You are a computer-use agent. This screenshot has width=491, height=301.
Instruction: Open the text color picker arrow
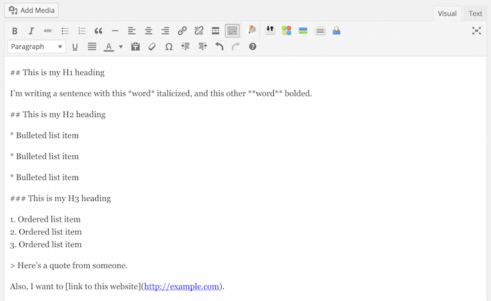click(x=120, y=47)
